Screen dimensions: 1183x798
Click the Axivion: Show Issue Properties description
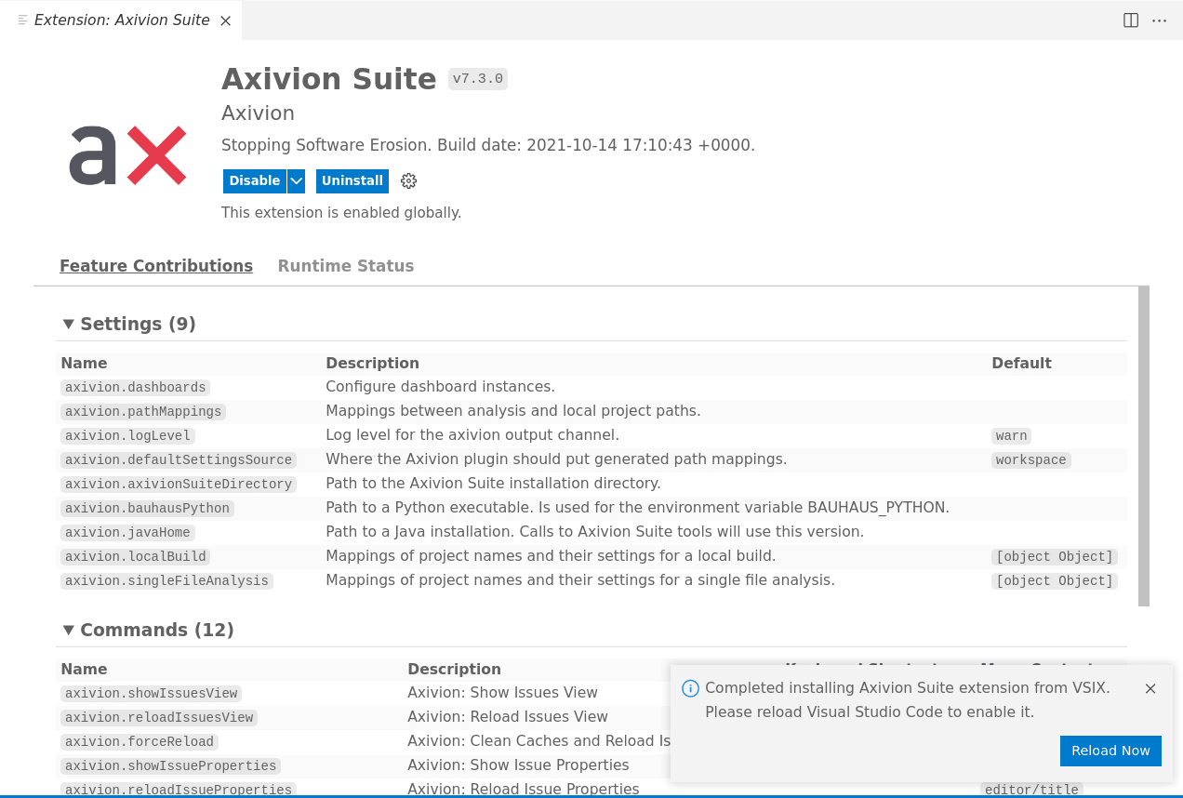(518, 765)
